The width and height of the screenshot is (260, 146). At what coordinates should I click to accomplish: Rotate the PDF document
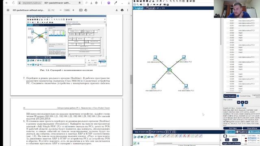coord(86,10)
